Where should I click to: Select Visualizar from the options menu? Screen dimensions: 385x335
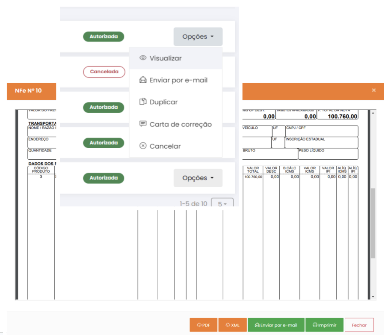[x=166, y=58]
